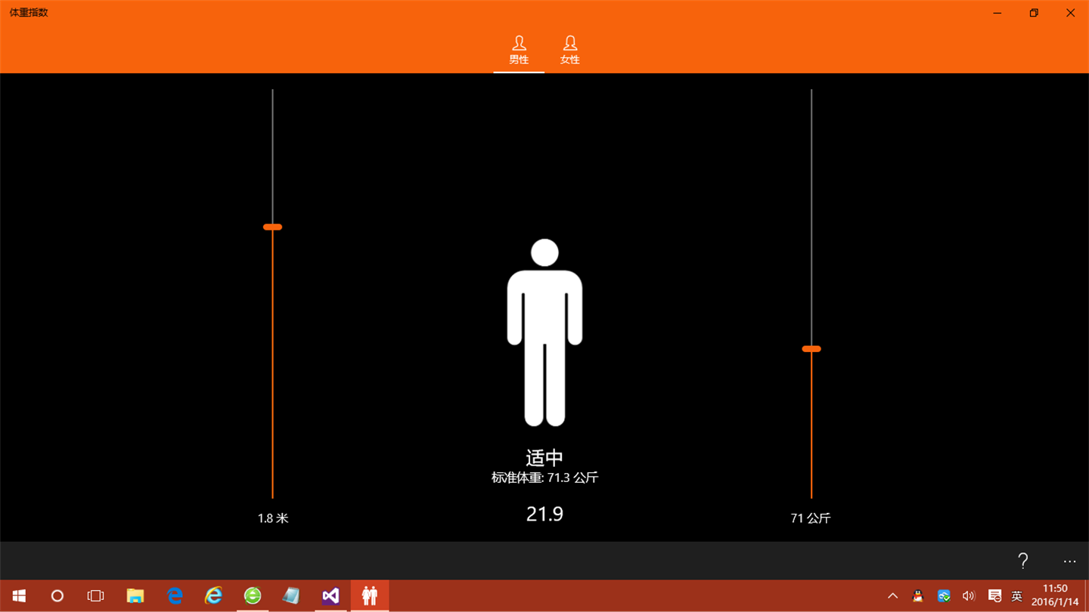Screen dimensions: 1089x612
Task: Open Cortana search circle in taskbar
Action: [57, 596]
